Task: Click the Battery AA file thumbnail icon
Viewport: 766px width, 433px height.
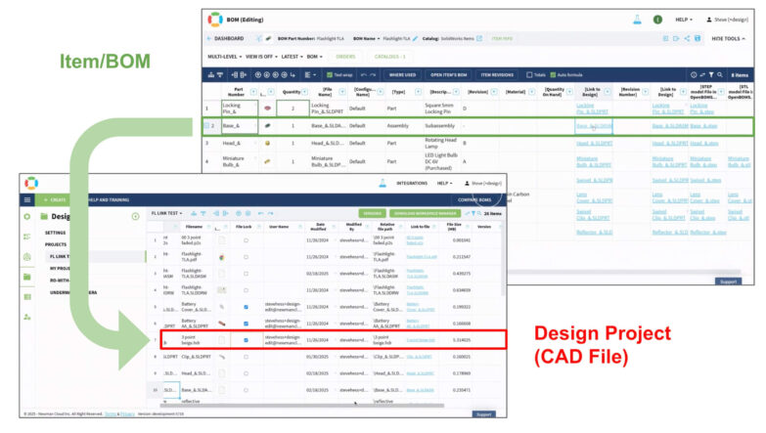Action: point(222,324)
